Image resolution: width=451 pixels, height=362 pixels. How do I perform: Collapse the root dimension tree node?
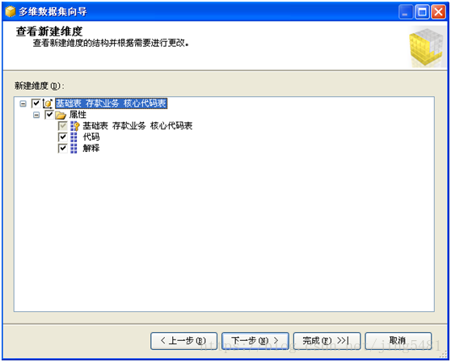[x=23, y=103]
